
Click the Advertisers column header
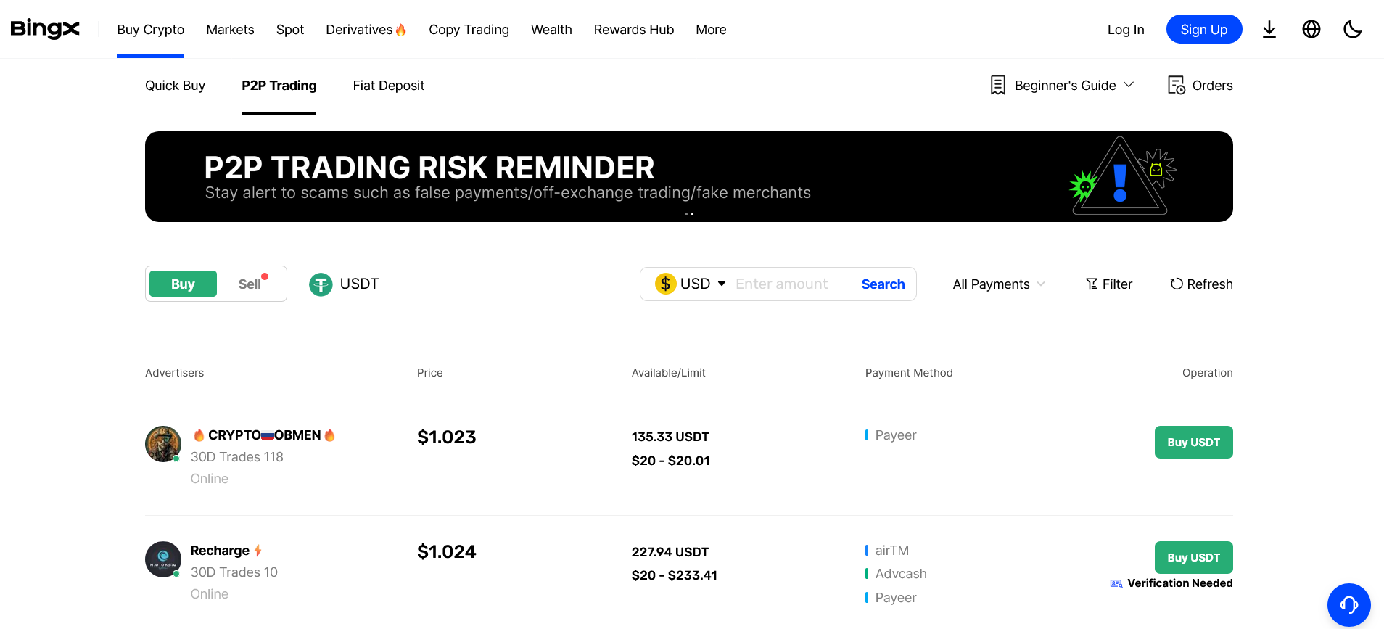[175, 373]
